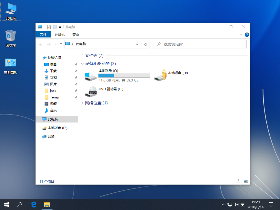Open taskbar search magnifier
The width and height of the screenshot is (280, 210).
[x=20, y=205]
